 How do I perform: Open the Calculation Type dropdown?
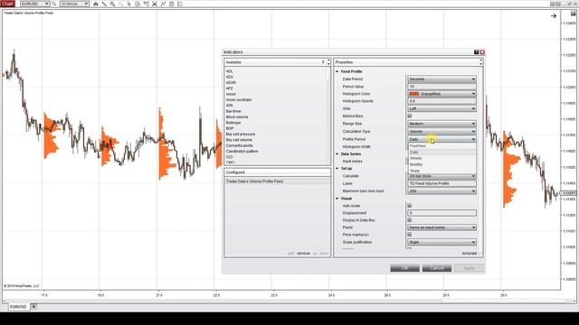click(441, 132)
